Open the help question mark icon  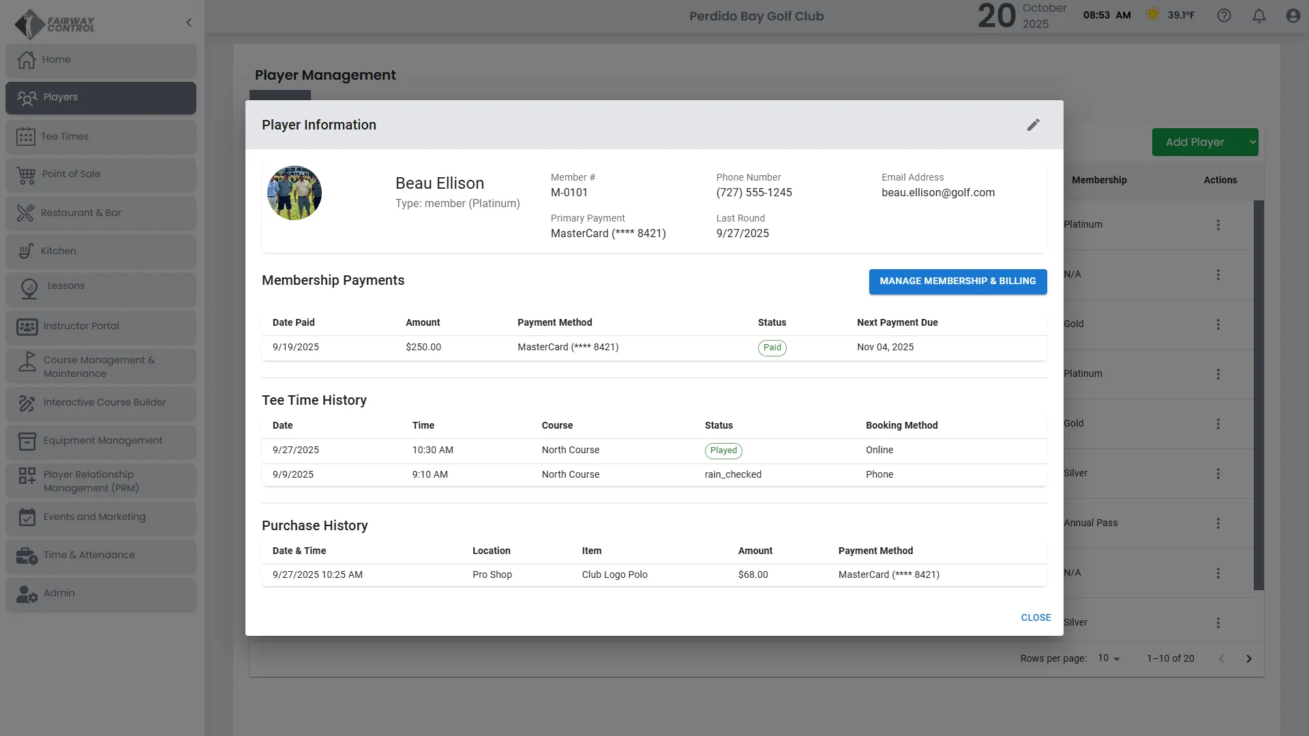click(x=1224, y=16)
